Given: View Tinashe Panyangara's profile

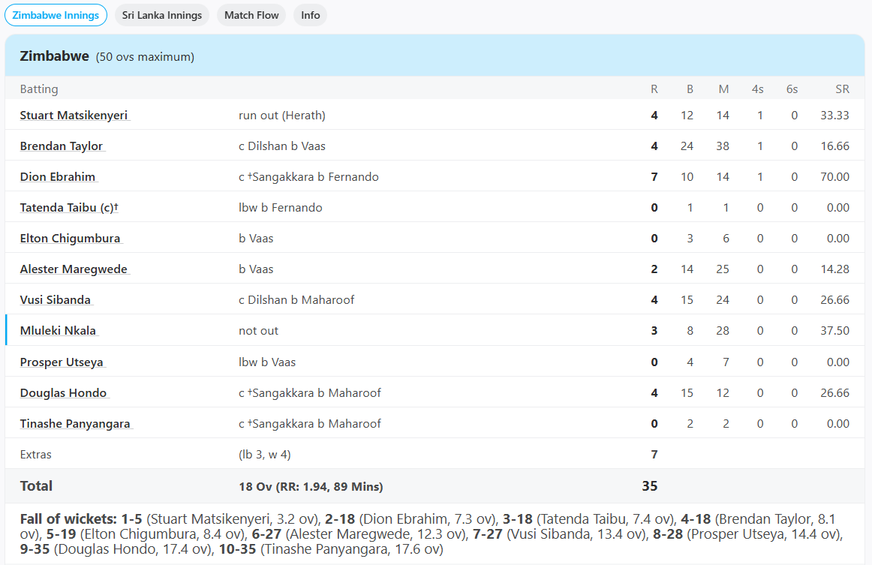Looking at the screenshot, I should 75,424.
